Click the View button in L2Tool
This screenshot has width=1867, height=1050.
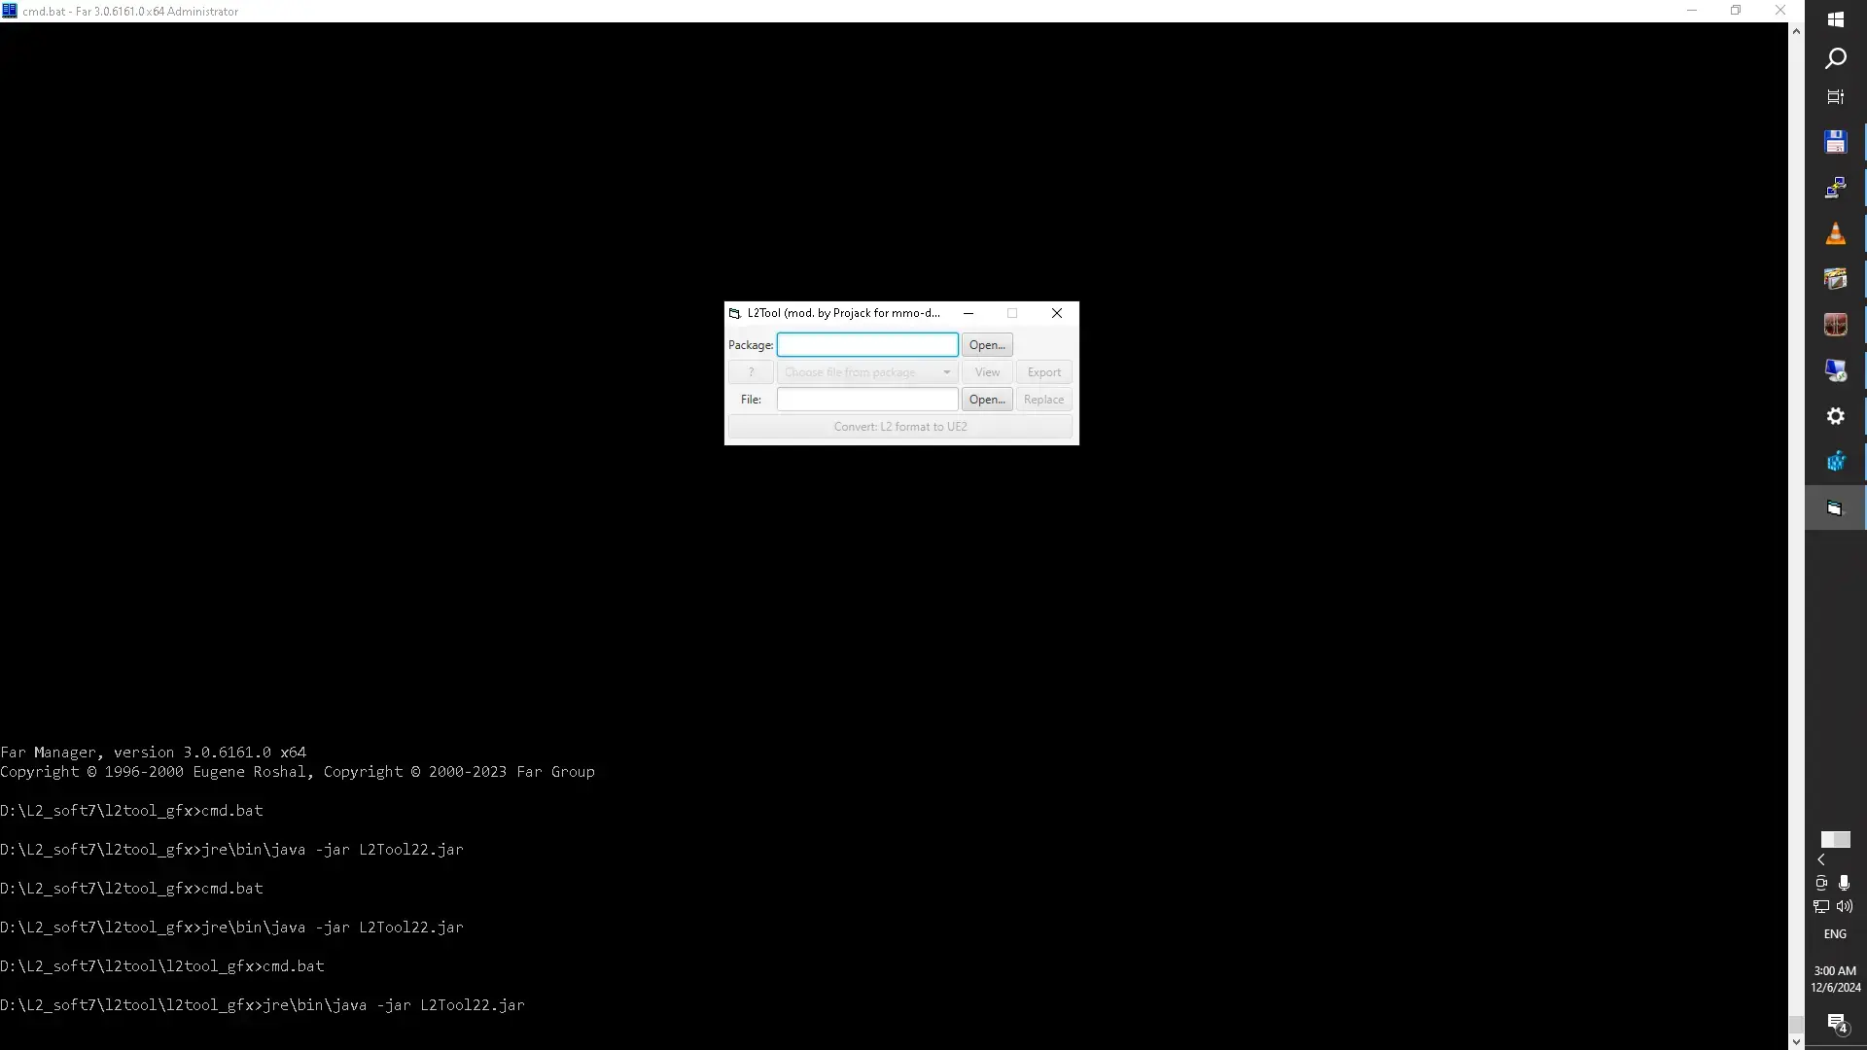tap(987, 372)
